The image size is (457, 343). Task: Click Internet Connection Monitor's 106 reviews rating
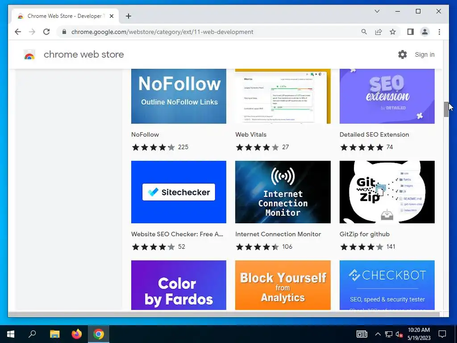pyautogui.click(x=264, y=247)
